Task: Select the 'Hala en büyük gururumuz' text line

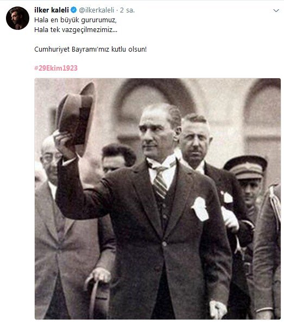Action: pyautogui.click(x=75, y=20)
